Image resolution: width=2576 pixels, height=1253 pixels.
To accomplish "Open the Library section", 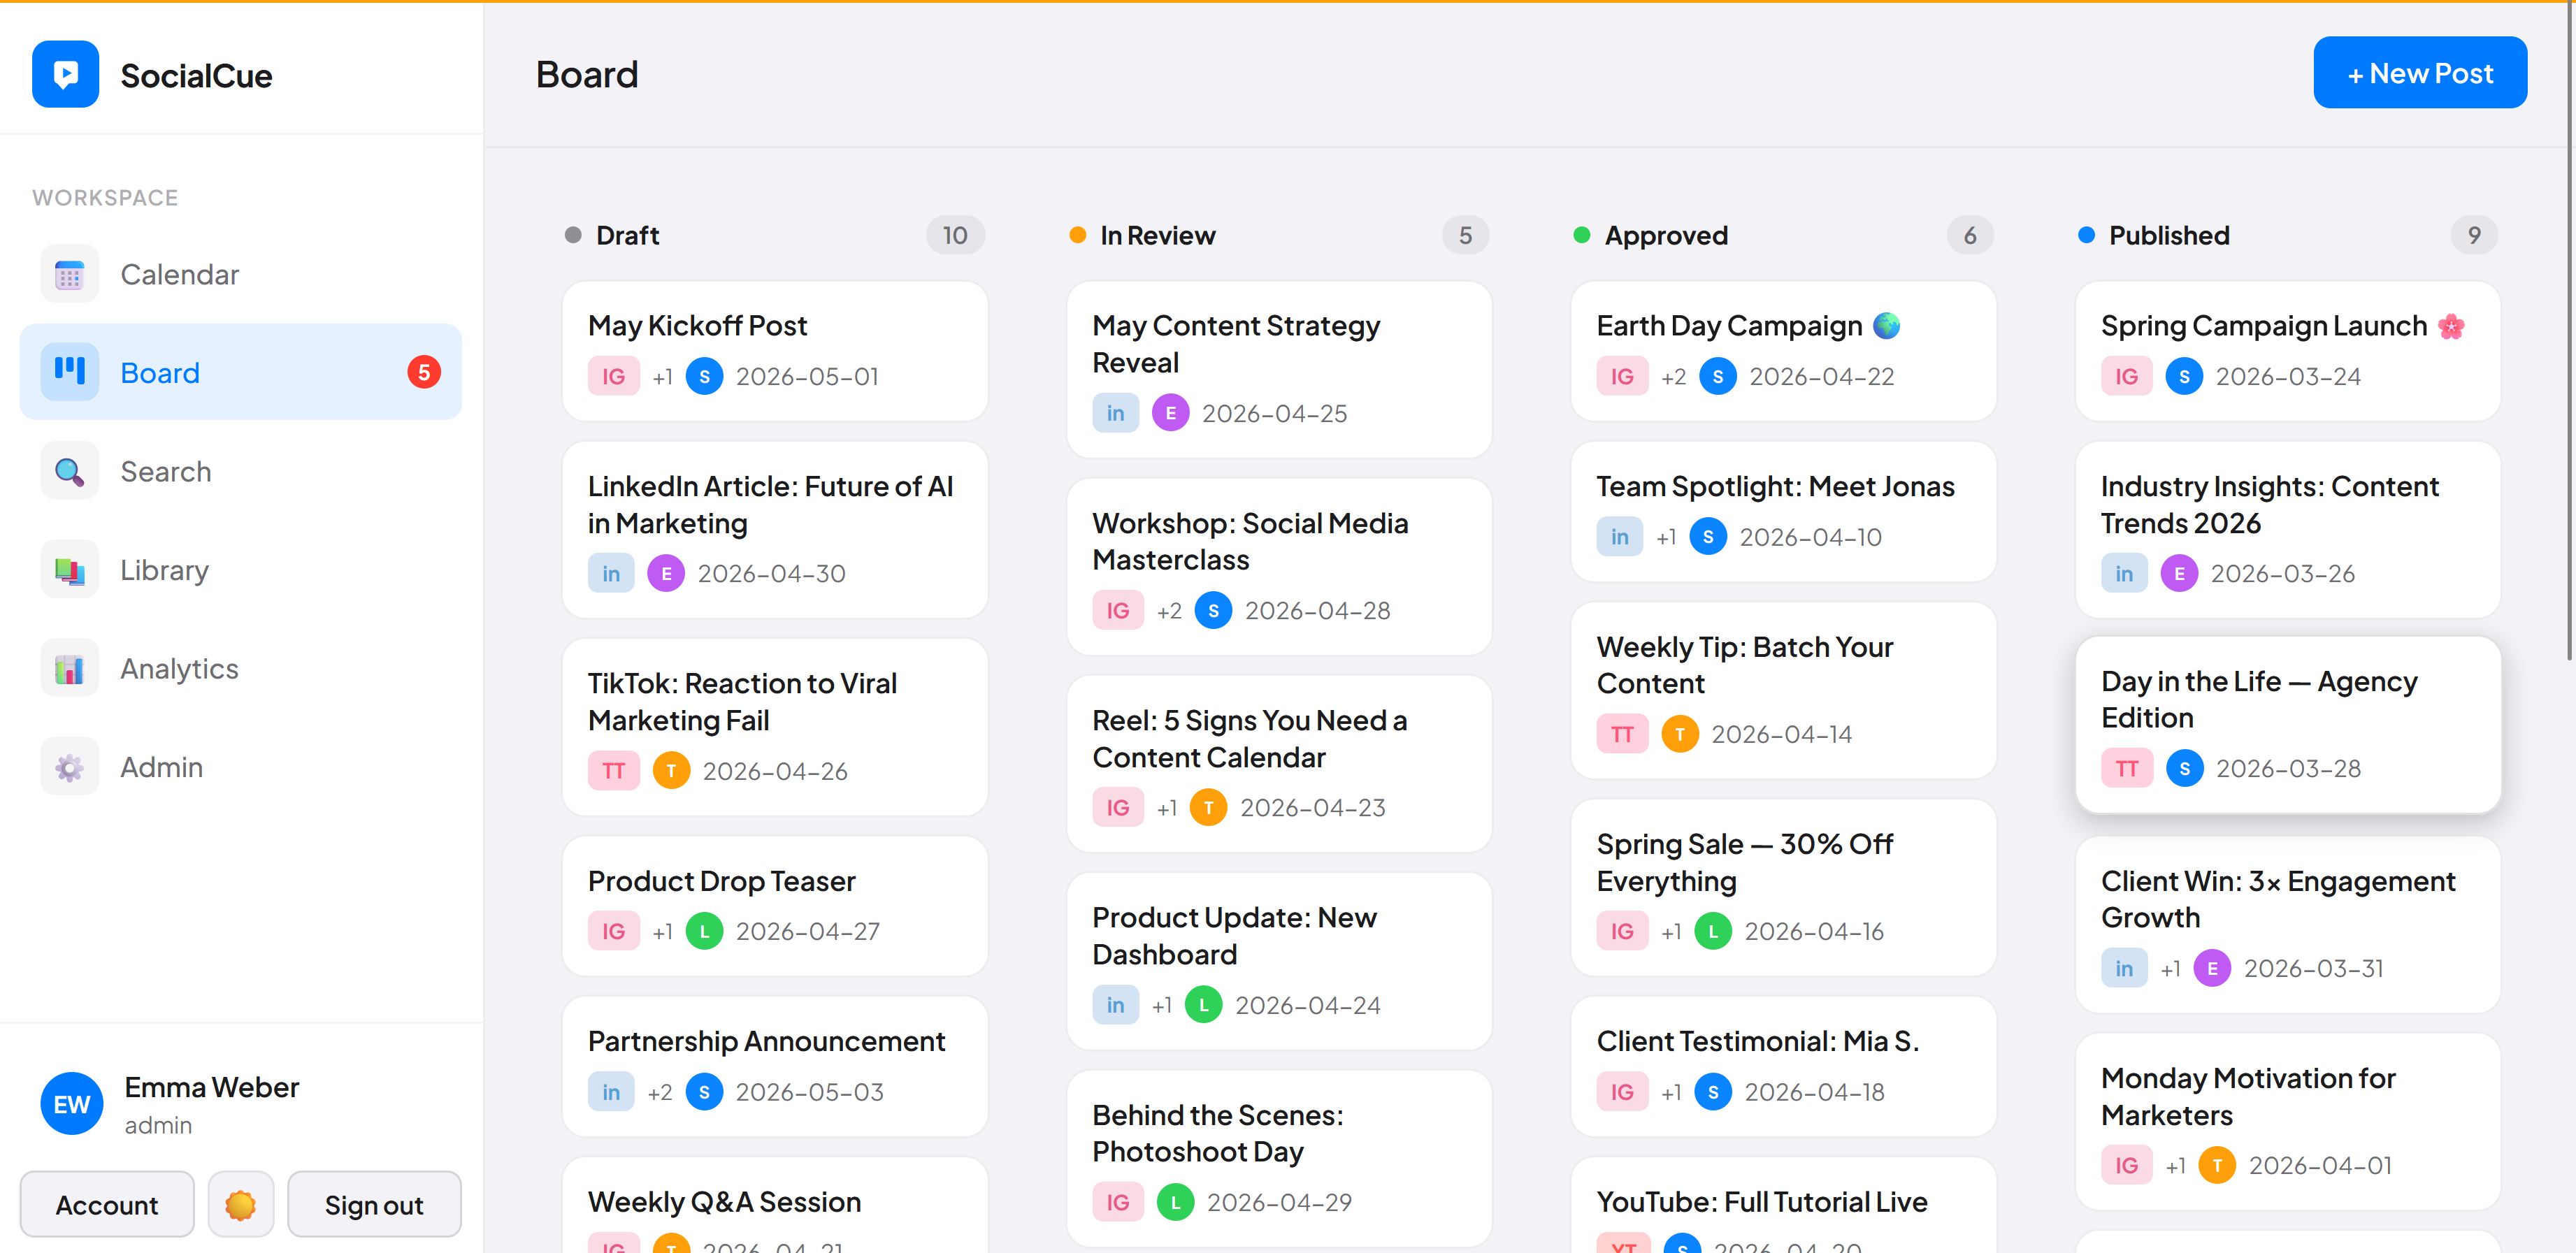I will click(x=69, y=568).
